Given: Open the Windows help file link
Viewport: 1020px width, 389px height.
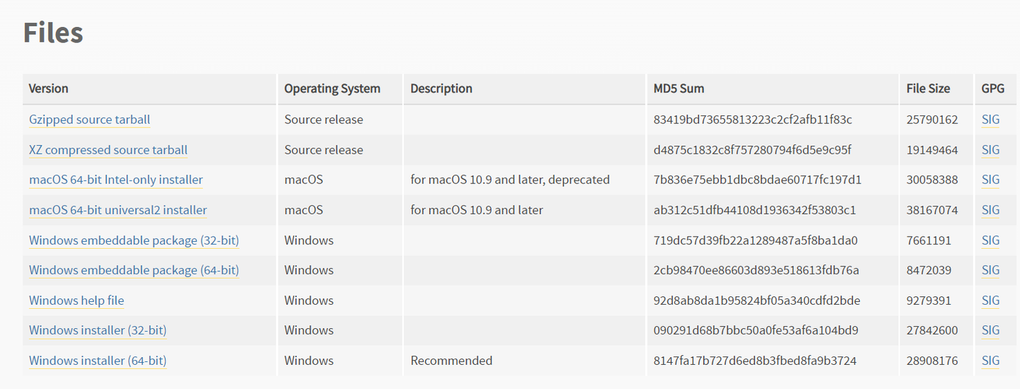Looking at the screenshot, I should click(76, 300).
